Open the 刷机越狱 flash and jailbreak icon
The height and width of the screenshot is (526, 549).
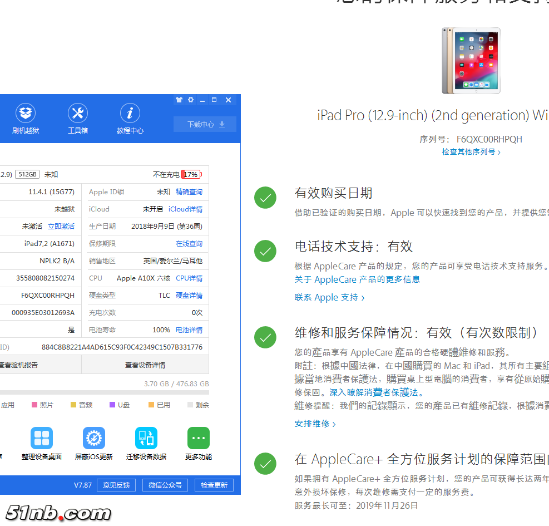click(26, 114)
